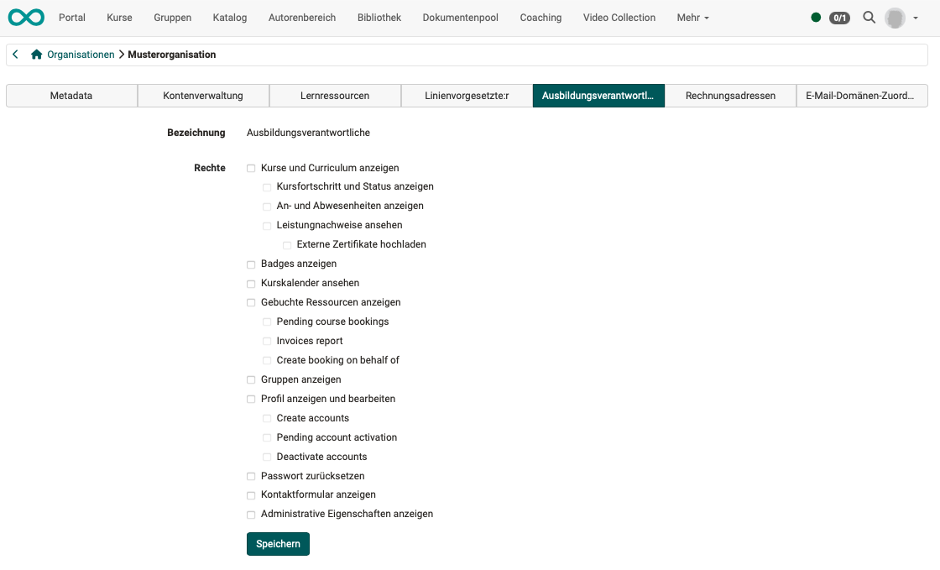Screen dimensions: 940x570
Task: Save changes with the Speichern button
Action: pyautogui.click(x=278, y=544)
